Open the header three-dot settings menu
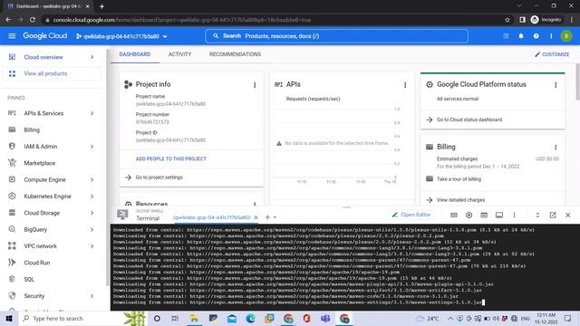Image resolution: width=580 pixels, height=326 pixels. [551, 36]
